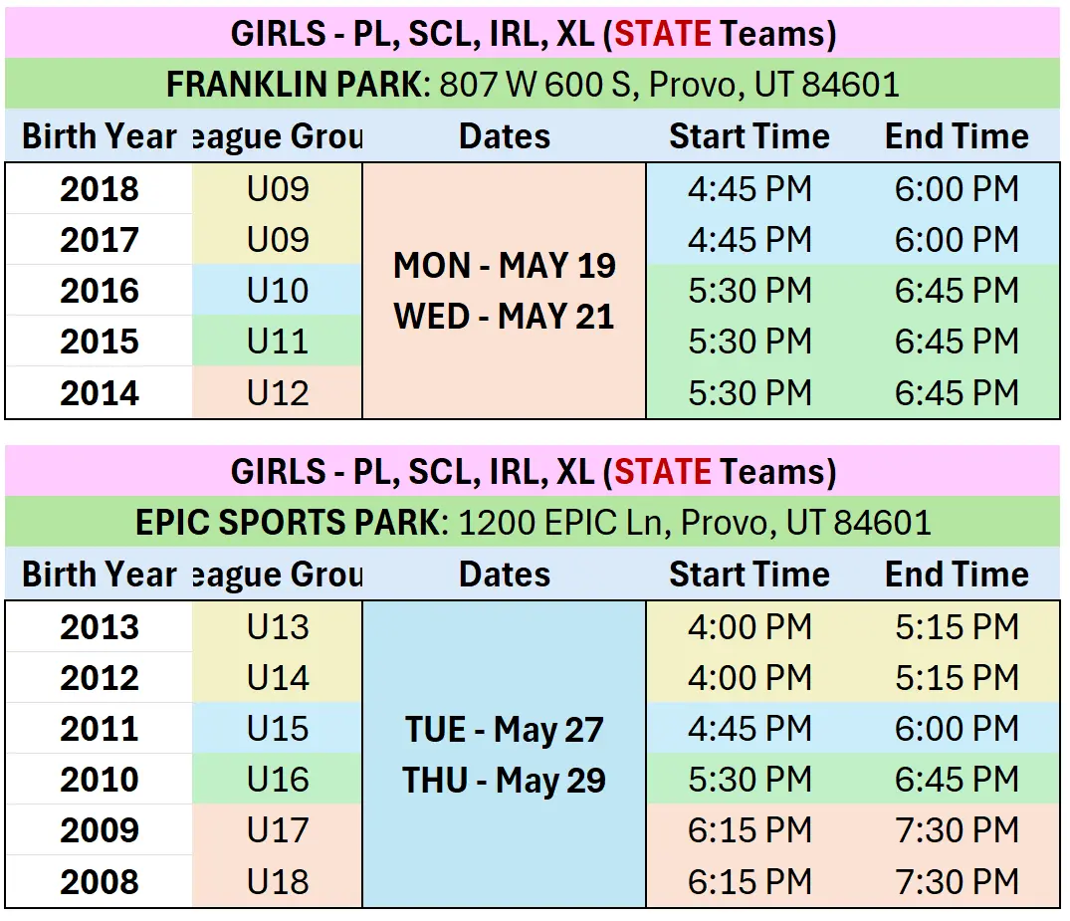This screenshot has height=921, width=1070.
Task: Select the U15 league group cell
Action: tap(277, 729)
